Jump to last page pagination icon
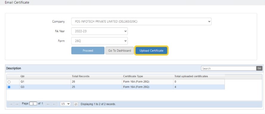This screenshot has width=265, height=114. 54,104
